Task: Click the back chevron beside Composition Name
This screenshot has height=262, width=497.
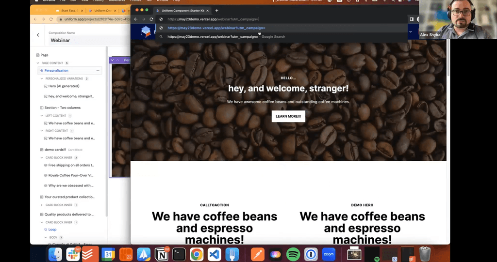Action: click(38, 35)
